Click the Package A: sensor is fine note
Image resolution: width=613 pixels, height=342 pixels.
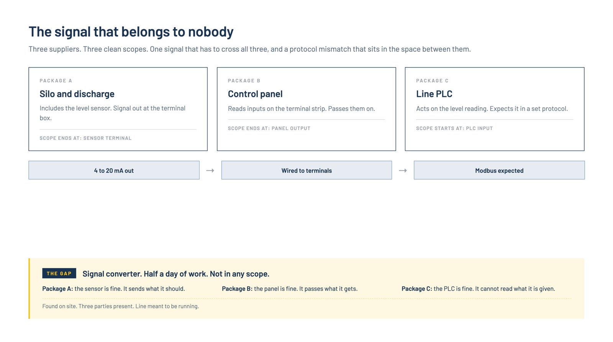[113, 289]
